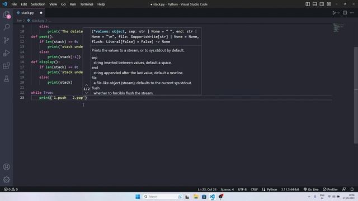Viewport: 358px width, 201px height.
Task: Change indentation via Spaces: 4
Action: tap(227, 189)
